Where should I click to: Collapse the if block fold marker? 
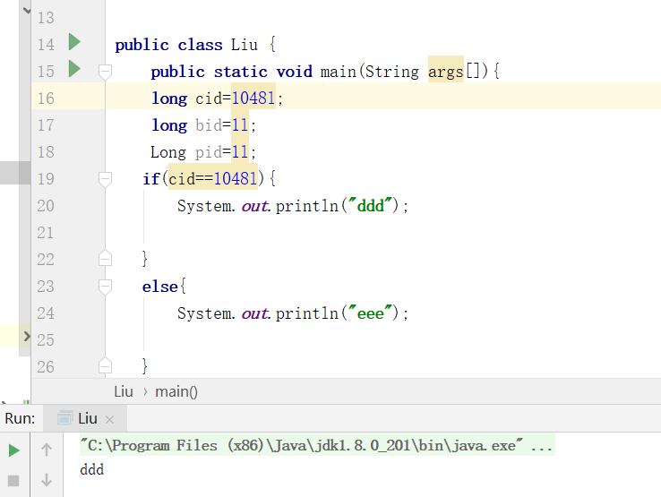[105, 179]
